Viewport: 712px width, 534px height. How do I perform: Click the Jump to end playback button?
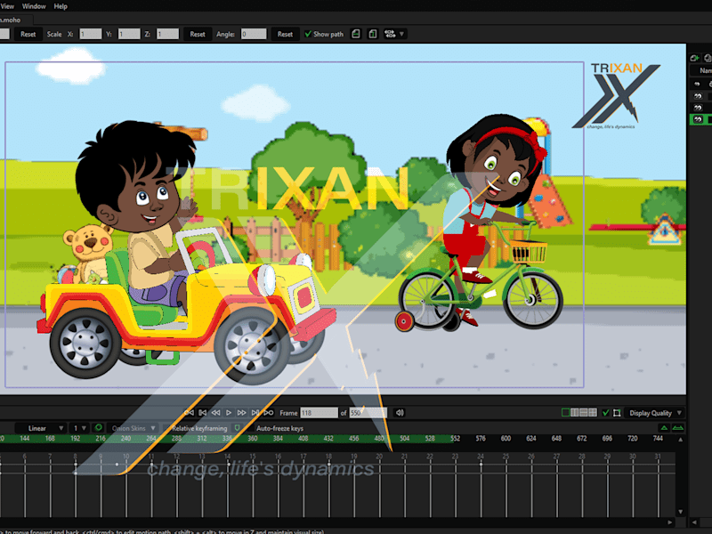[255, 413]
